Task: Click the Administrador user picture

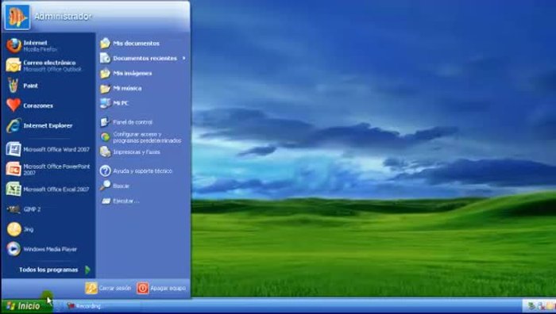Action: [x=17, y=17]
